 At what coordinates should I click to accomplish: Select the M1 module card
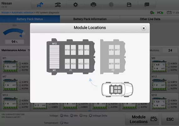pyautogui.click(x=16, y=65)
